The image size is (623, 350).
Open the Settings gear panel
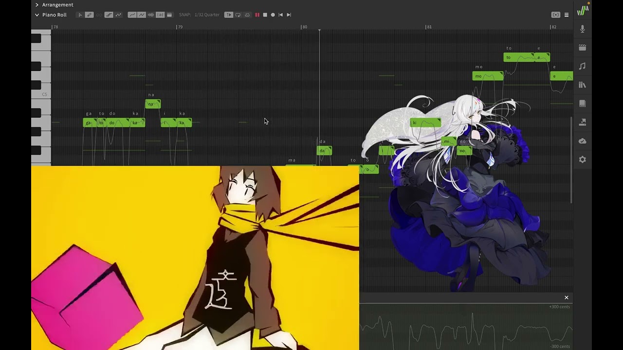point(583,159)
